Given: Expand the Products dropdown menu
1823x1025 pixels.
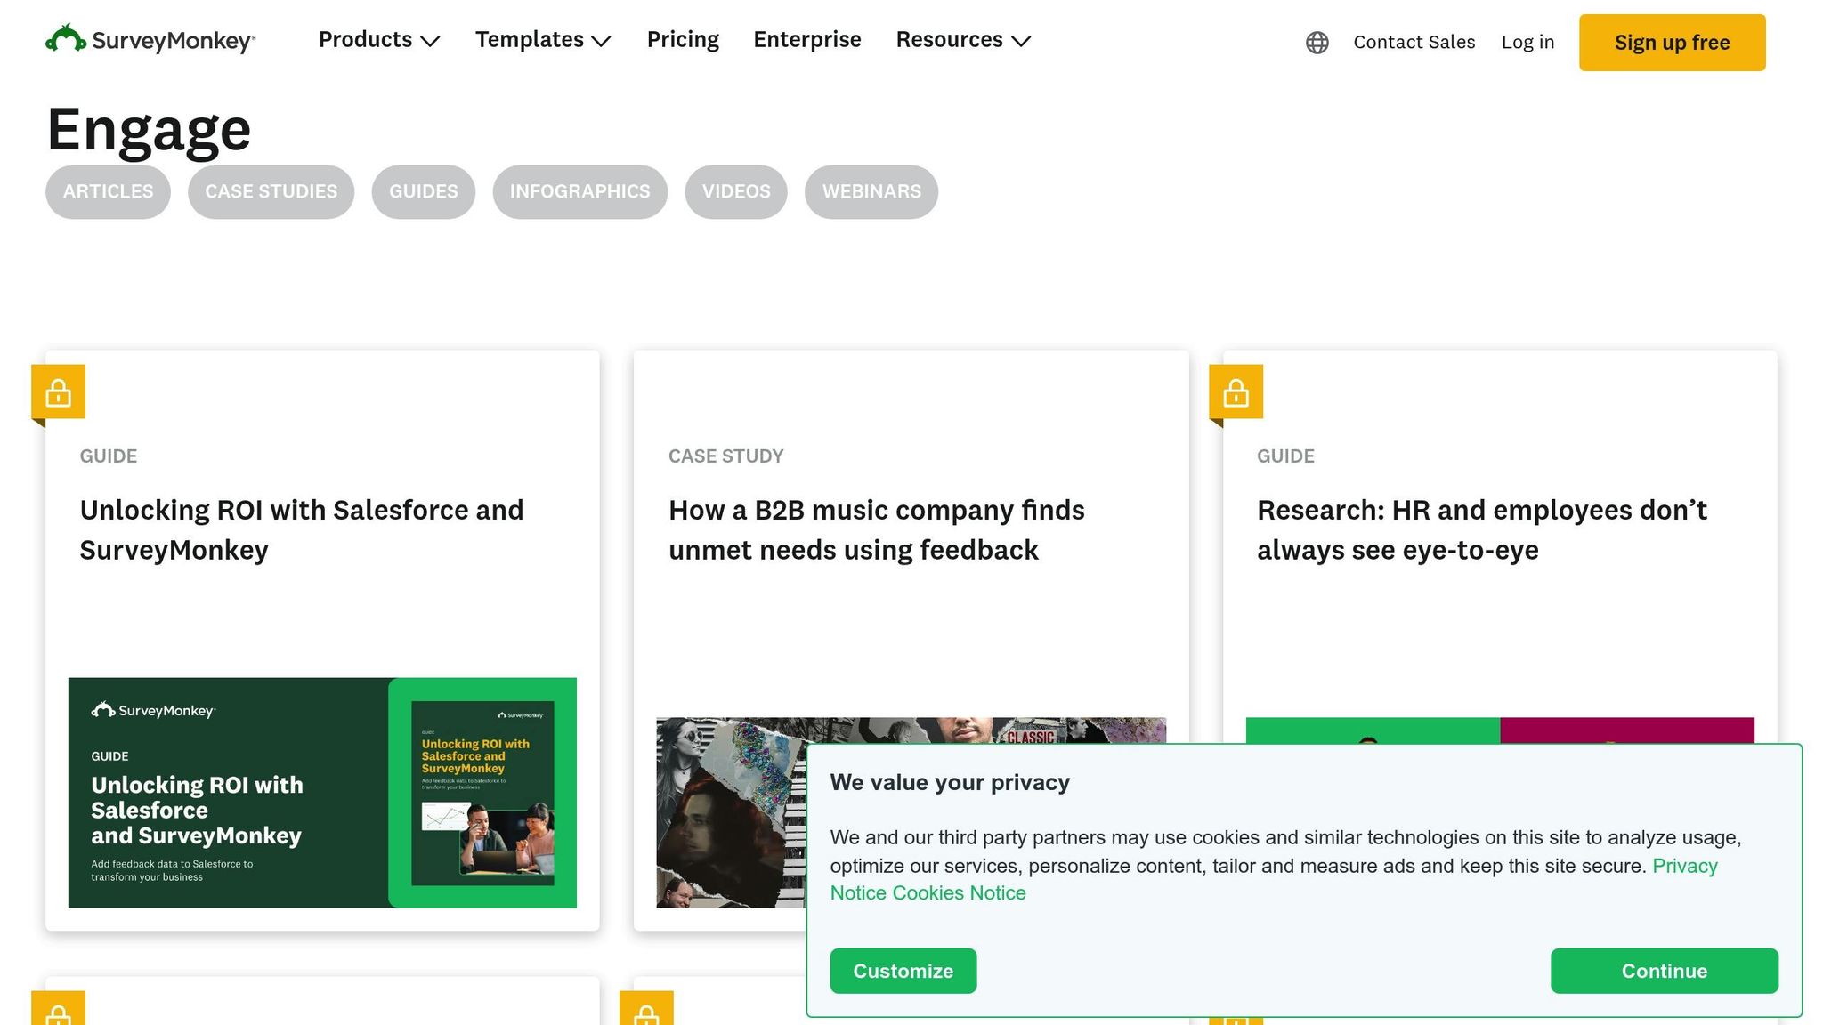Looking at the screenshot, I should 379,40.
